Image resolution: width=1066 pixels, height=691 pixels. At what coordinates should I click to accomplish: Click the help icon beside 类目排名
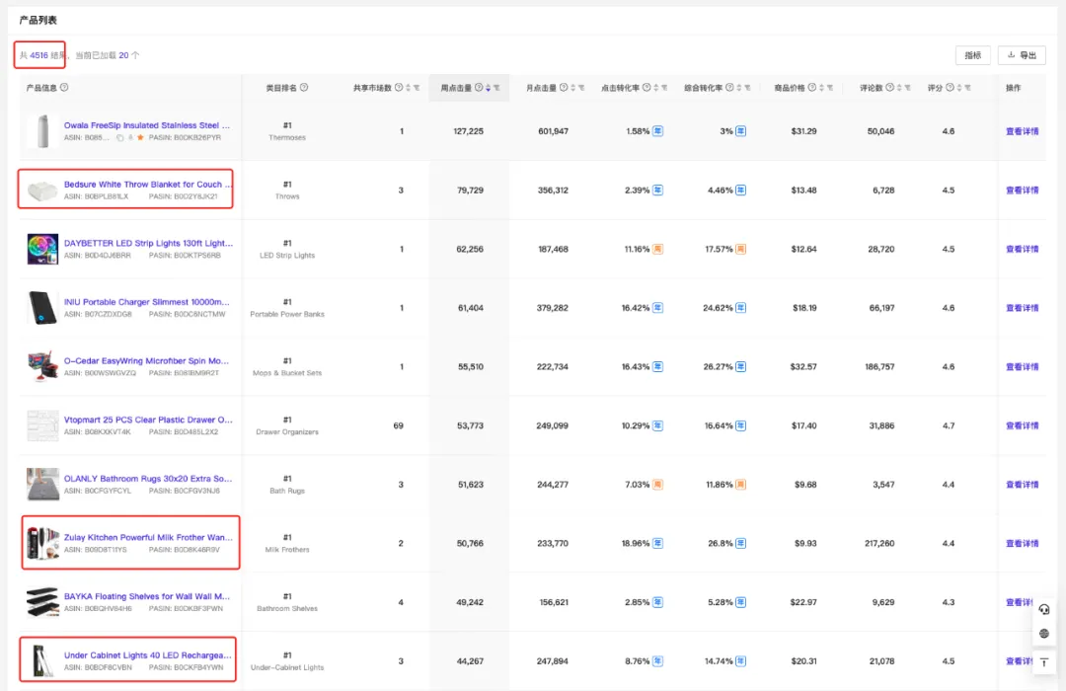point(304,87)
